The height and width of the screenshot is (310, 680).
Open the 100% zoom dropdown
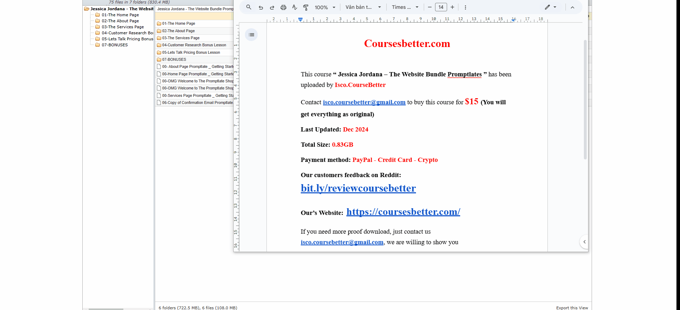325,7
